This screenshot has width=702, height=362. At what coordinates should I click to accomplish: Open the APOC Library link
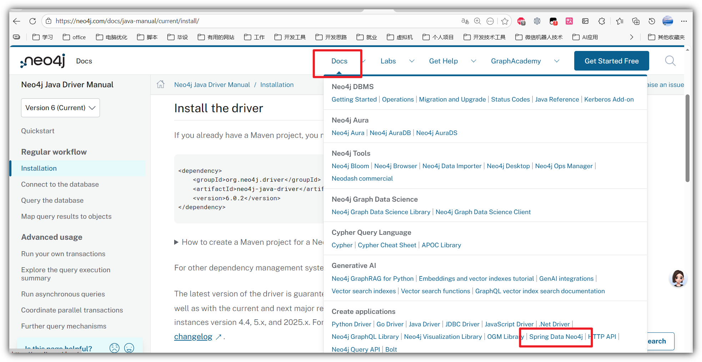coord(441,245)
